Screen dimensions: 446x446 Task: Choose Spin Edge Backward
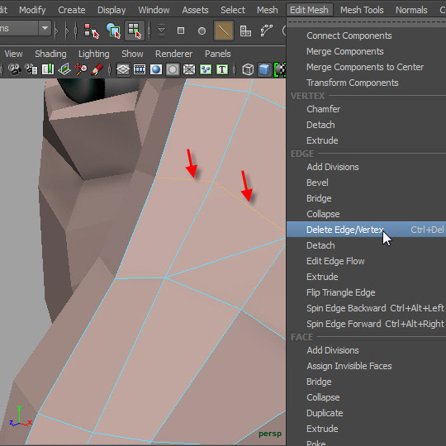pos(367,308)
